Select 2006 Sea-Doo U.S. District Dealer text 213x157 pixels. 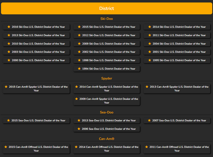coord(109,129)
